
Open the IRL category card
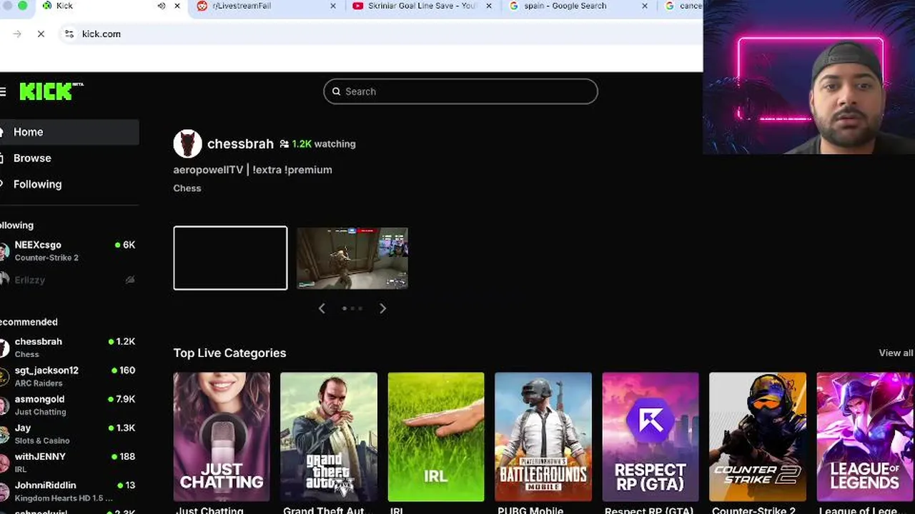436,437
